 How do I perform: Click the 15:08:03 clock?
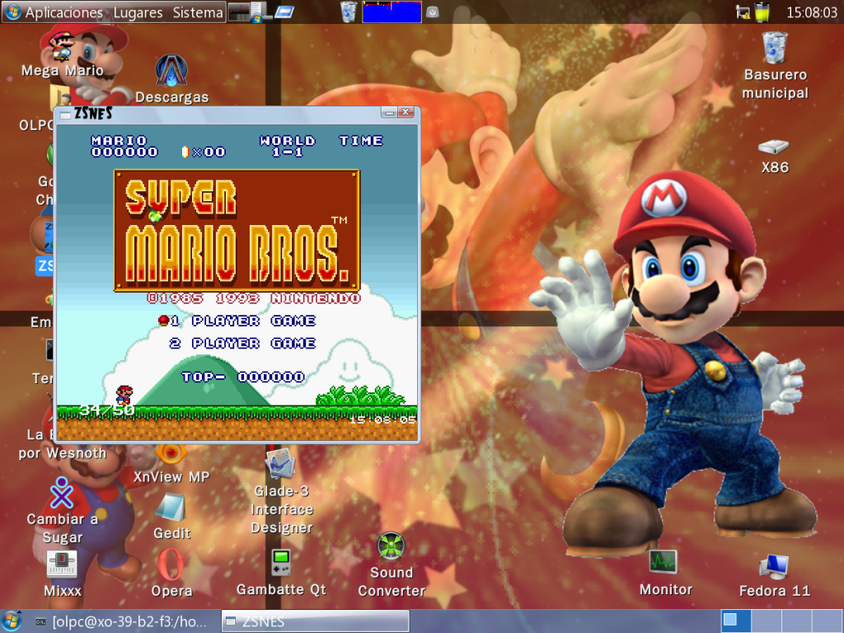(x=812, y=12)
